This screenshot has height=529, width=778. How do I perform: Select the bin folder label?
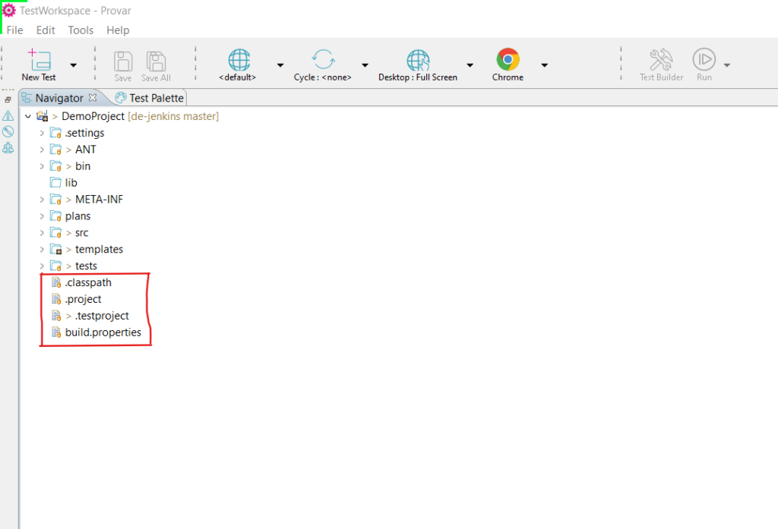[83, 166]
